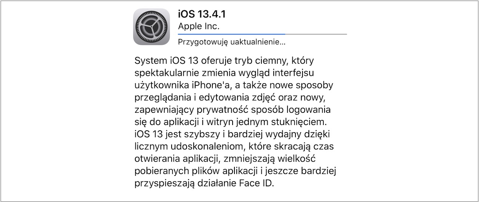This screenshot has width=479, height=202.
Task: Click the line 'zapewniający prywatność sposób logowania'
Action: point(232,110)
